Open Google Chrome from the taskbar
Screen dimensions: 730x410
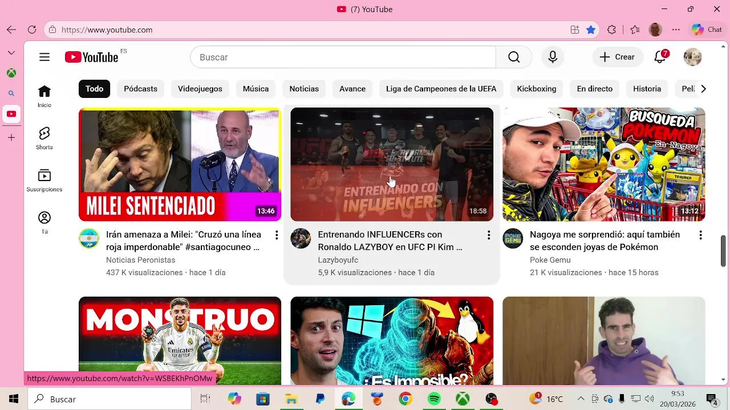point(405,399)
